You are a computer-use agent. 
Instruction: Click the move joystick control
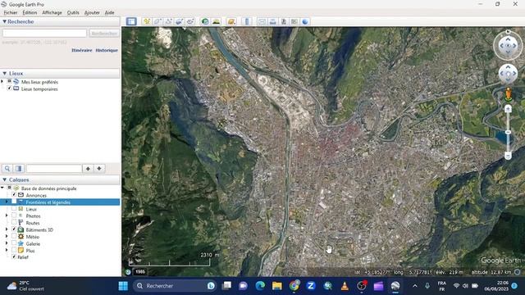(x=508, y=74)
